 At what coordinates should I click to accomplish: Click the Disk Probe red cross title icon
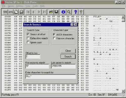click(x=3, y=2)
